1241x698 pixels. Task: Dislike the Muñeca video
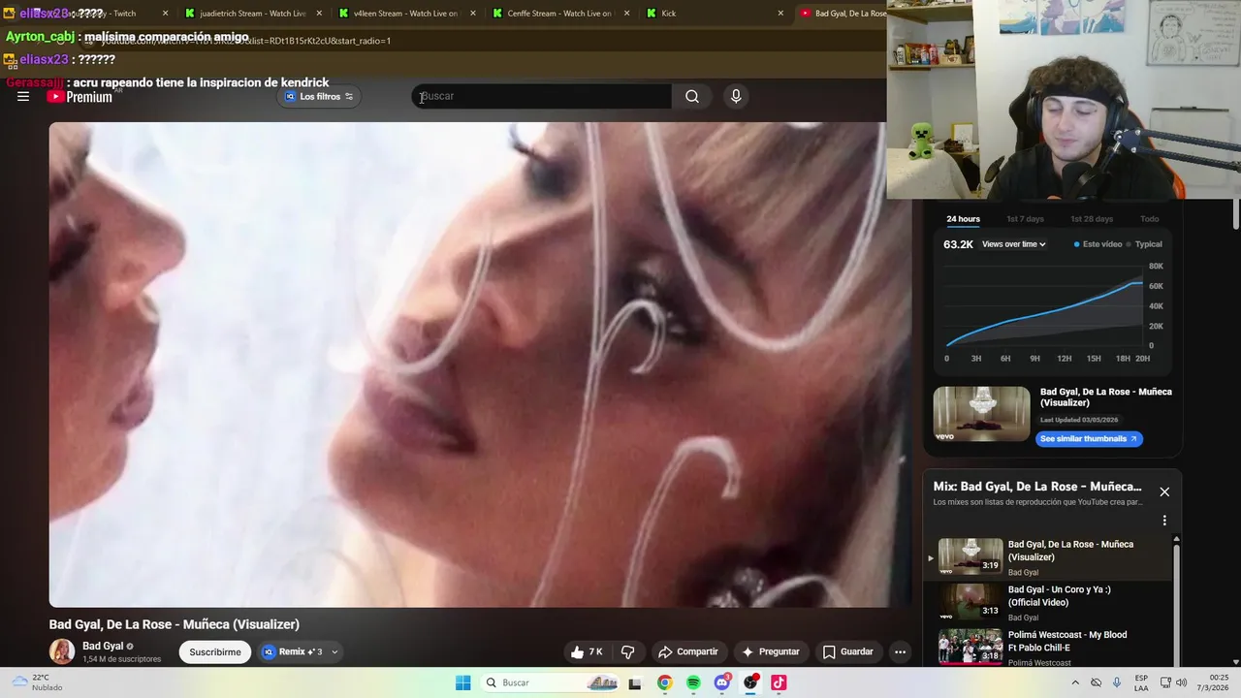pos(627,651)
